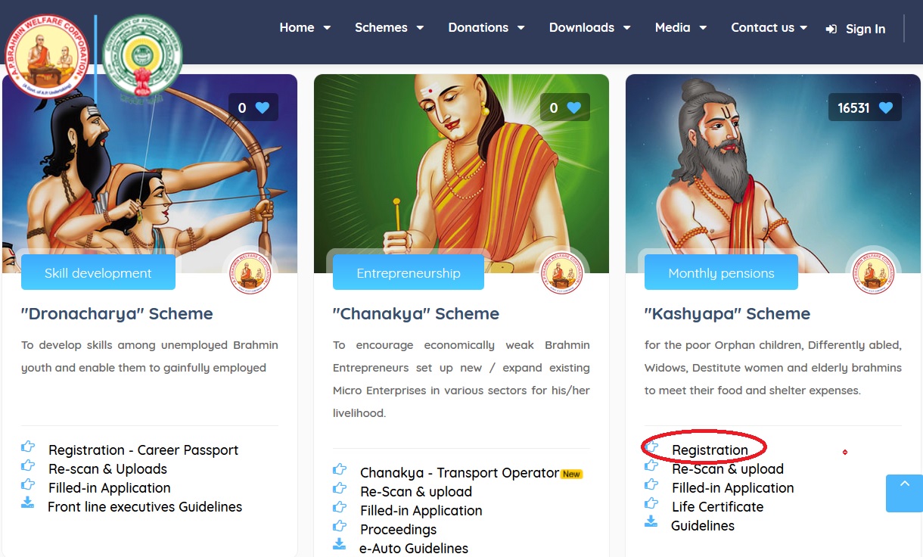
Task: Click the Monthly pensions category button
Action: point(721,272)
